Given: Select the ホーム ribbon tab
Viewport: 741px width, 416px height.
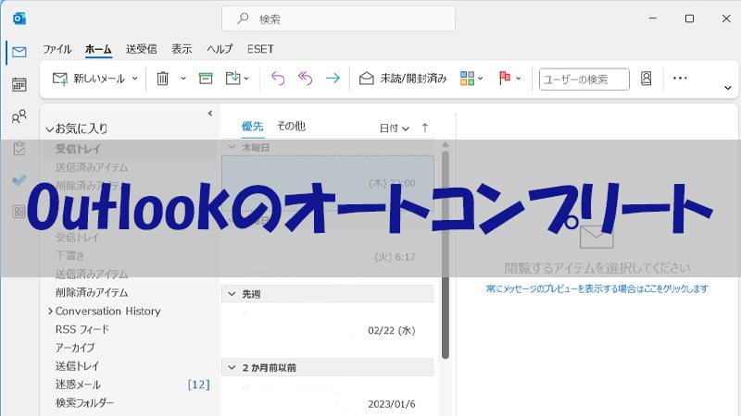Looking at the screenshot, I should pos(98,49).
